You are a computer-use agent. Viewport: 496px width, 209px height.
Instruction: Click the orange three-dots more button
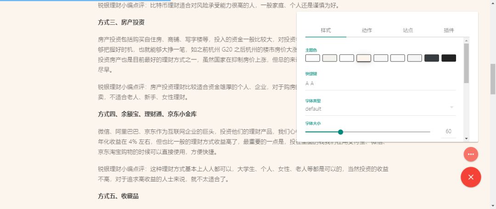(x=471, y=154)
